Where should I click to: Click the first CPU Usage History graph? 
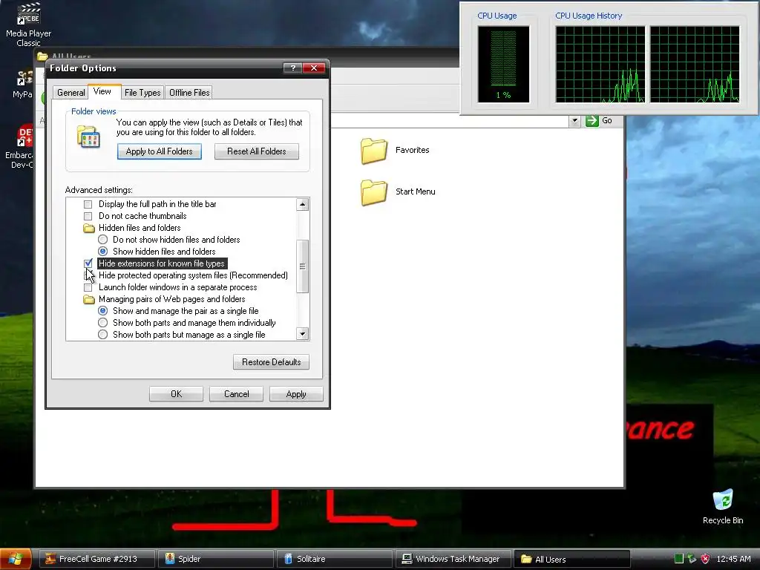600,65
